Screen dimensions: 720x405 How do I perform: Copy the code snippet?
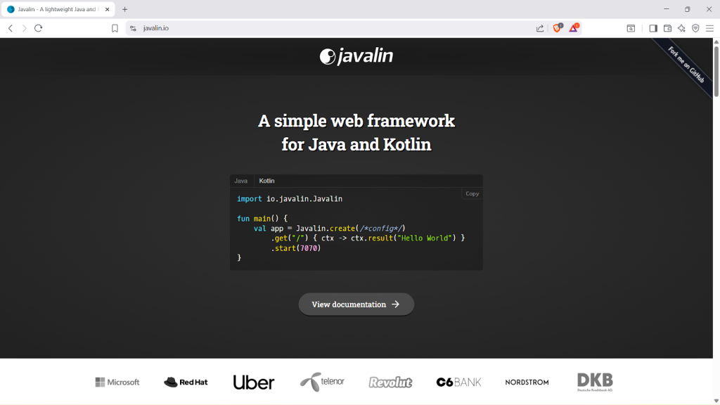pos(472,193)
